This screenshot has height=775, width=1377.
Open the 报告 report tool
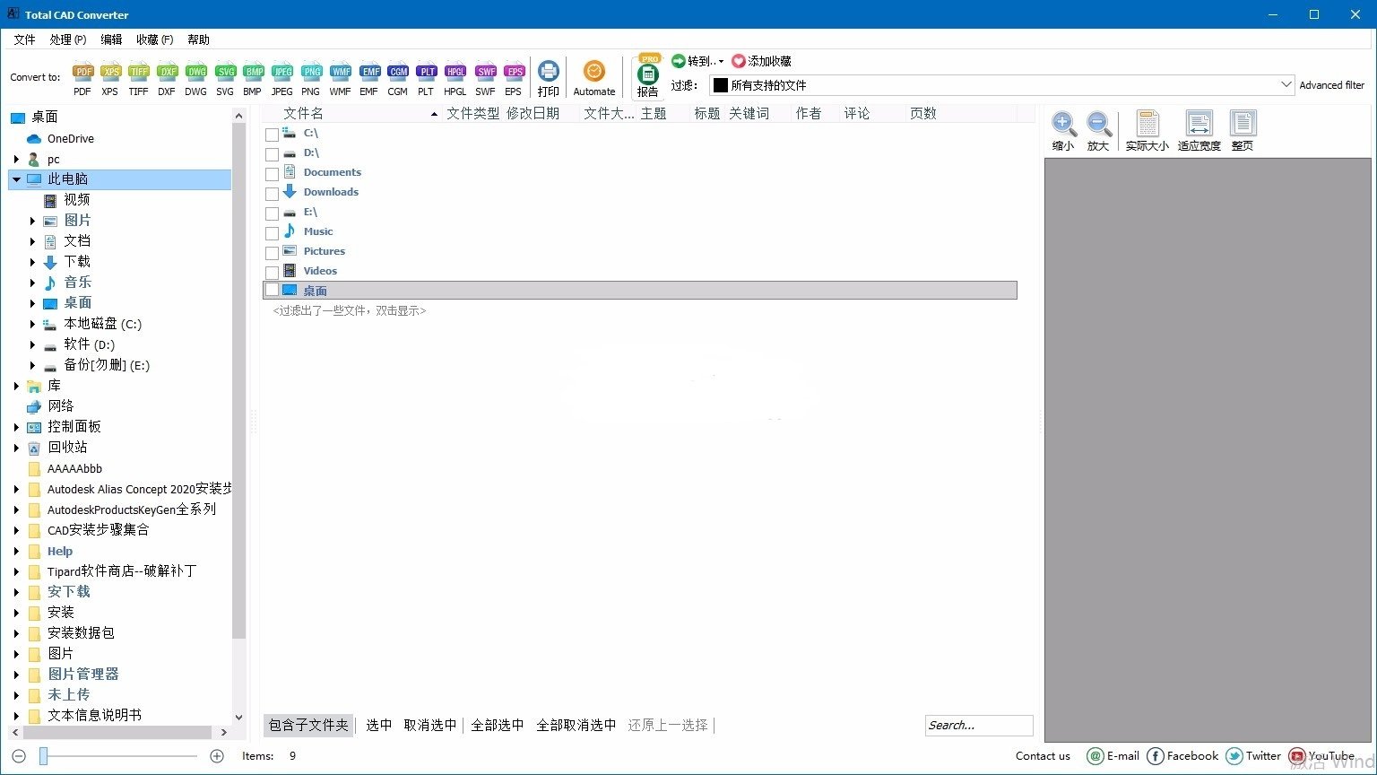click(648, 76)
